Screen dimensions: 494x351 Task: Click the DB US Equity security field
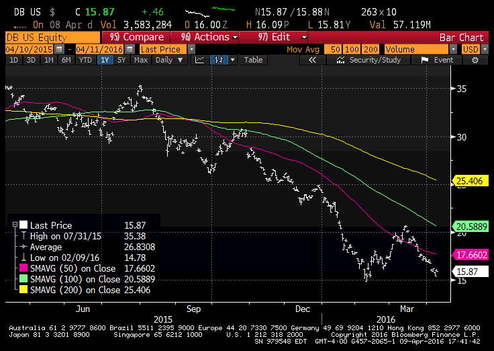(52, 37)
